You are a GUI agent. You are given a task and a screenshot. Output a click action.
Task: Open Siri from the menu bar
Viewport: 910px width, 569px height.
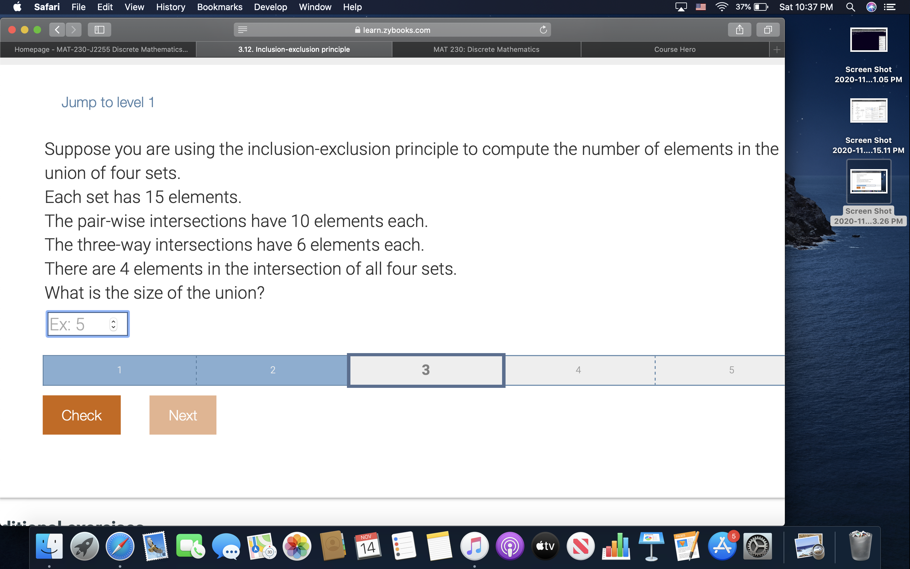872,7
